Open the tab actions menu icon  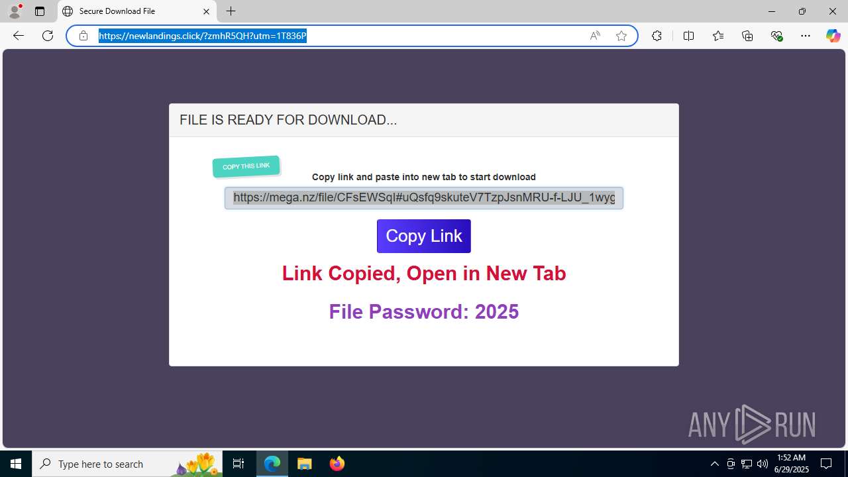(x=40, y=11)
